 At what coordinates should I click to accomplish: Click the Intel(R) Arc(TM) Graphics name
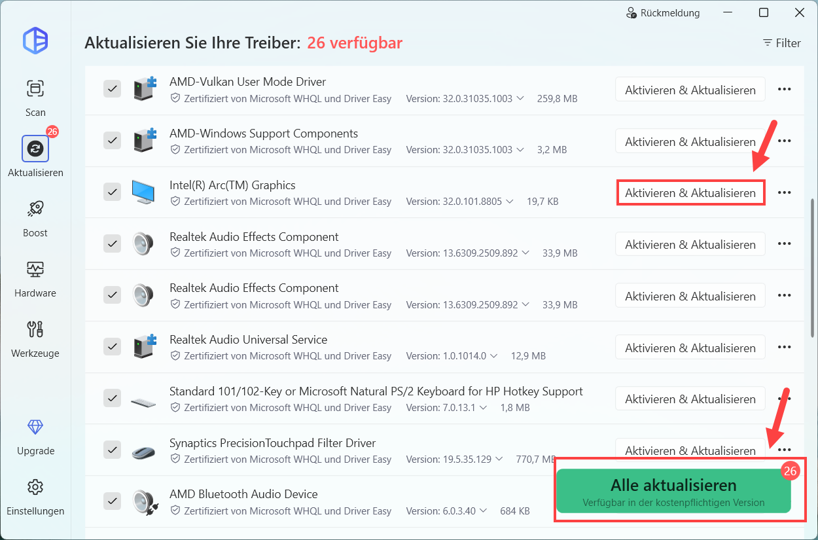pyautogui.click(x=232, y=185)
